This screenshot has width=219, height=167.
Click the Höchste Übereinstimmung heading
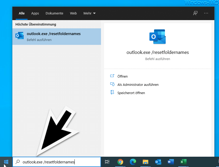[36, 24]
